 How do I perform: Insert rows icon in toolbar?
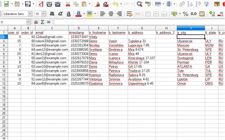158,4
